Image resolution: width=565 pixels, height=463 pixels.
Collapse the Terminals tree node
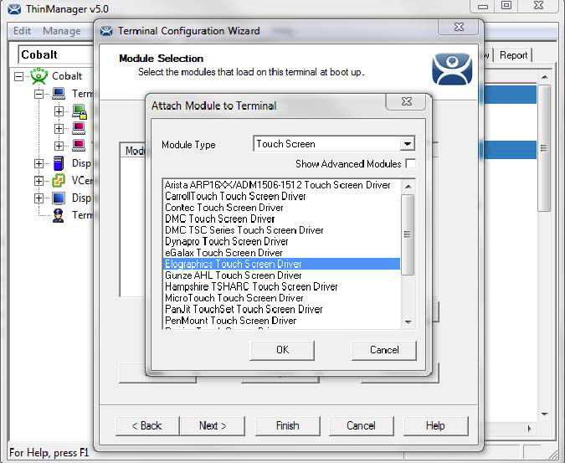(39, 94)
